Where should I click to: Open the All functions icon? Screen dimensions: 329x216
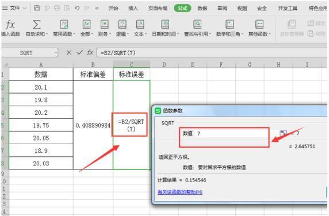coord(86,25)
